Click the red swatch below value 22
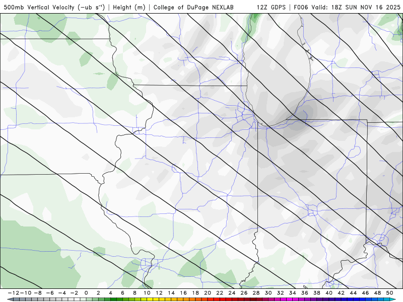This screenshot has height=302, width=403. 223,299
